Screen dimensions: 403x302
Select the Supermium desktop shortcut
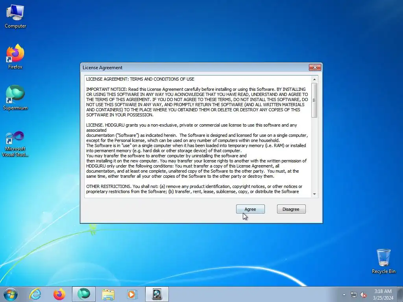tap(15, 98)
